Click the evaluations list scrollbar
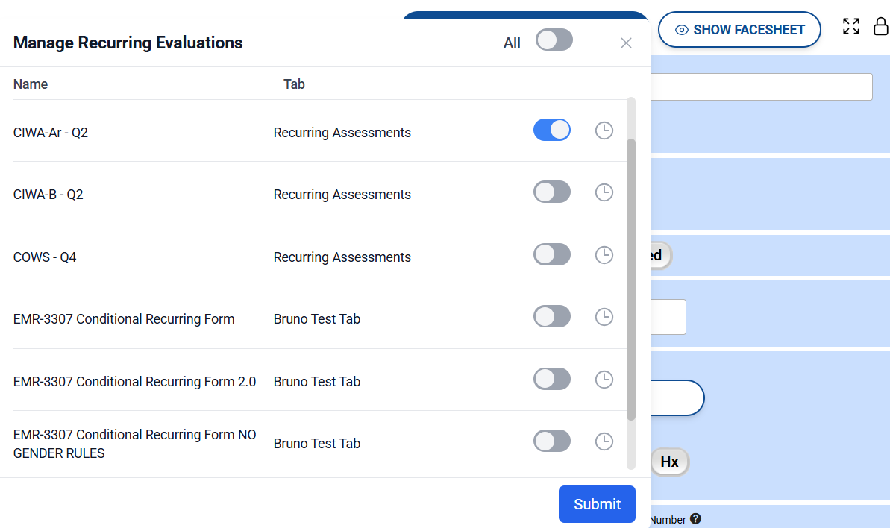890x528 pixels. pos(631,280)
